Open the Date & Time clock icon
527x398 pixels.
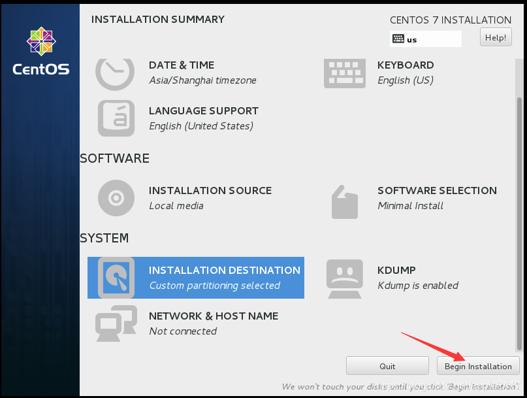[x=115, y=75]
